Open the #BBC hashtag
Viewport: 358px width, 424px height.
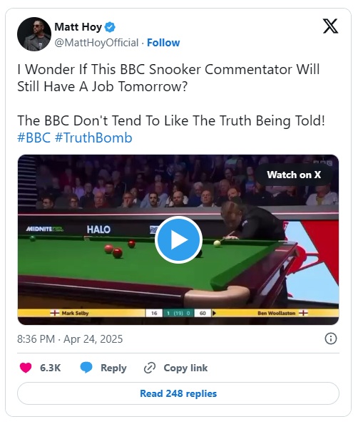[34, 138]
